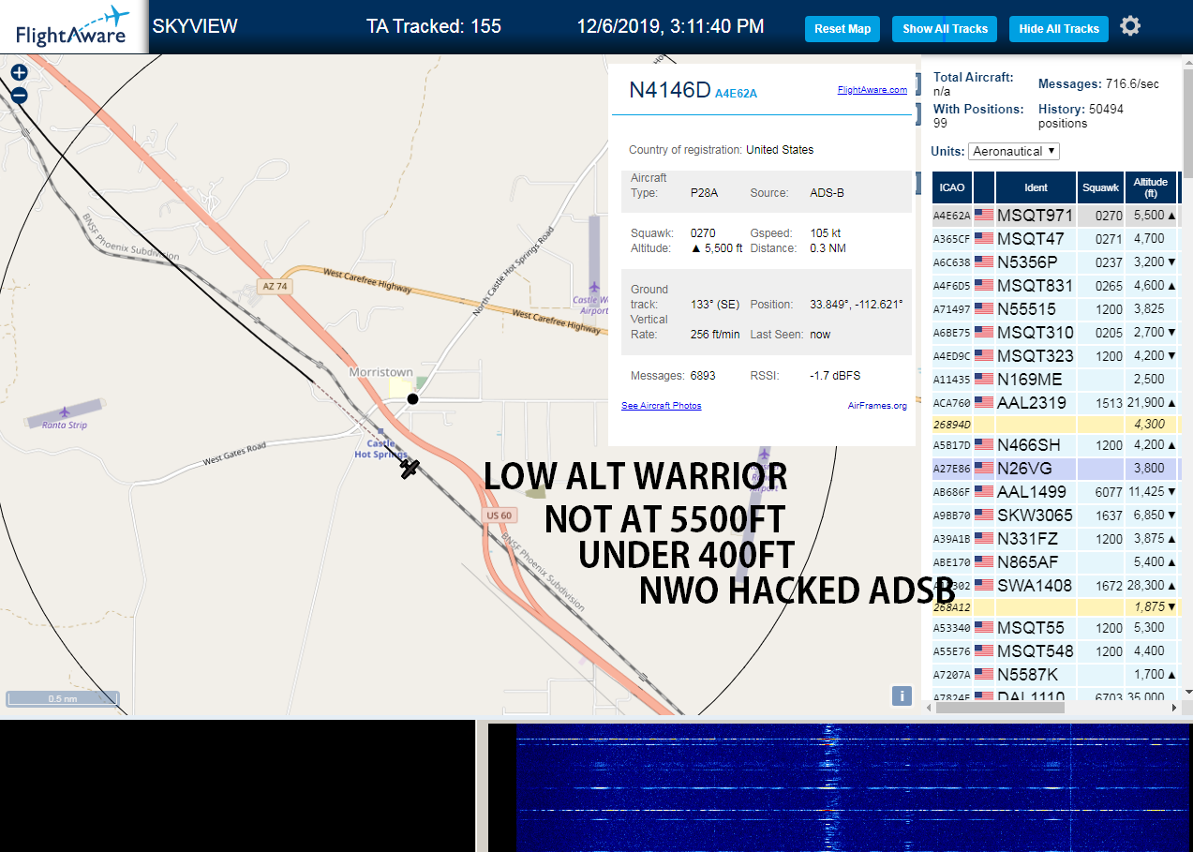Screen dimensions: 1193x852
Task: Click the US flag in AAL2319 row
Action: (984, 403)
